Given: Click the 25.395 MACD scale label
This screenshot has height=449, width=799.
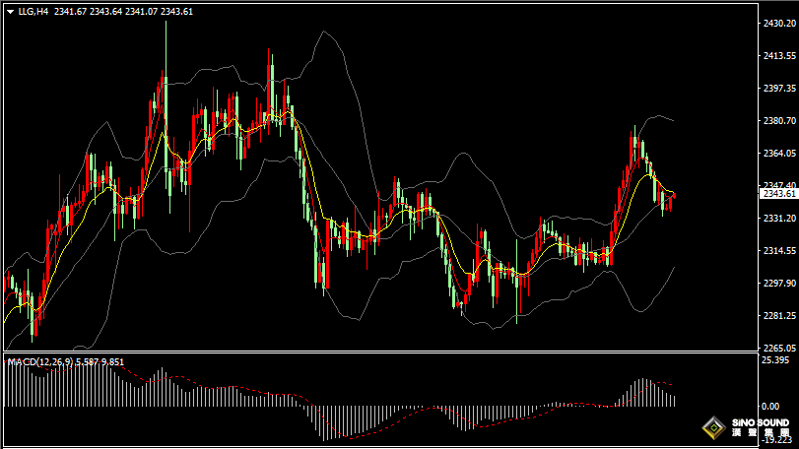Looking at the screenshot, I should (775, 360).
